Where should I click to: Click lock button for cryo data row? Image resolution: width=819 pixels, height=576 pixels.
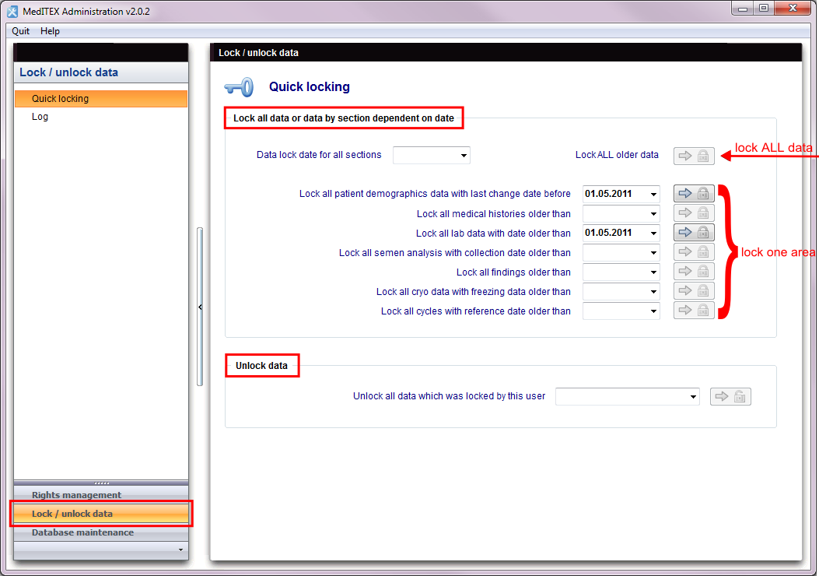click(694, 290)
